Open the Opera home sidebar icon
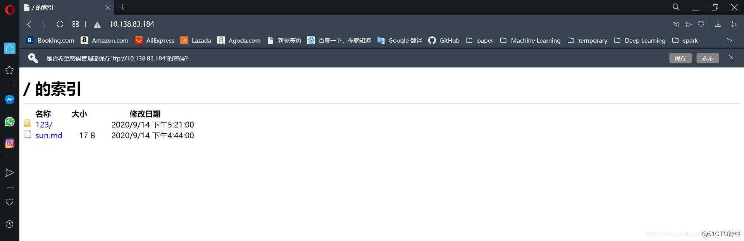The image size is (744, 241). [10, 48]
